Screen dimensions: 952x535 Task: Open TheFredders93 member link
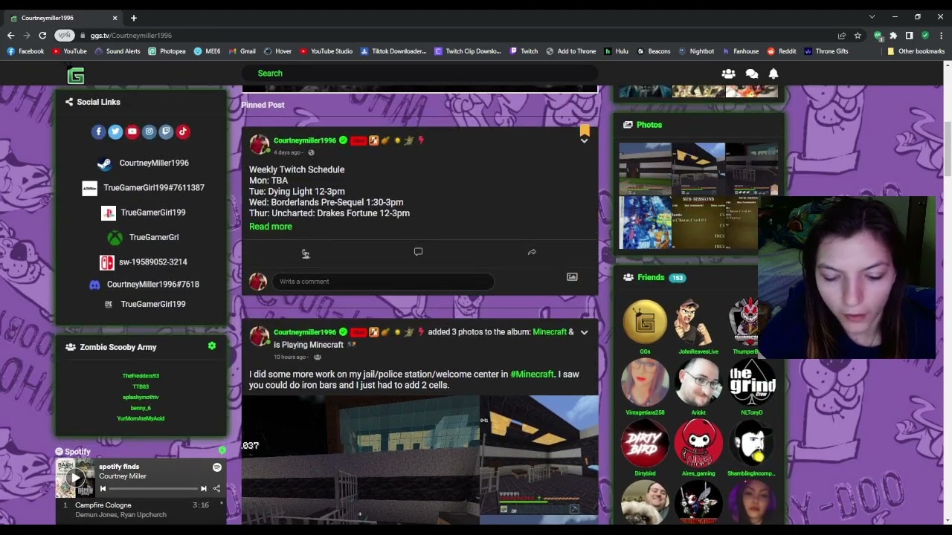coord(141,376)
